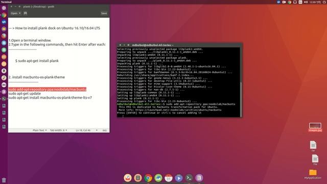Viewport: 327px width, 184px height.
Task: Click the highlighted add-apt-repository line in gedit
Action: click(x=48, y=89)
